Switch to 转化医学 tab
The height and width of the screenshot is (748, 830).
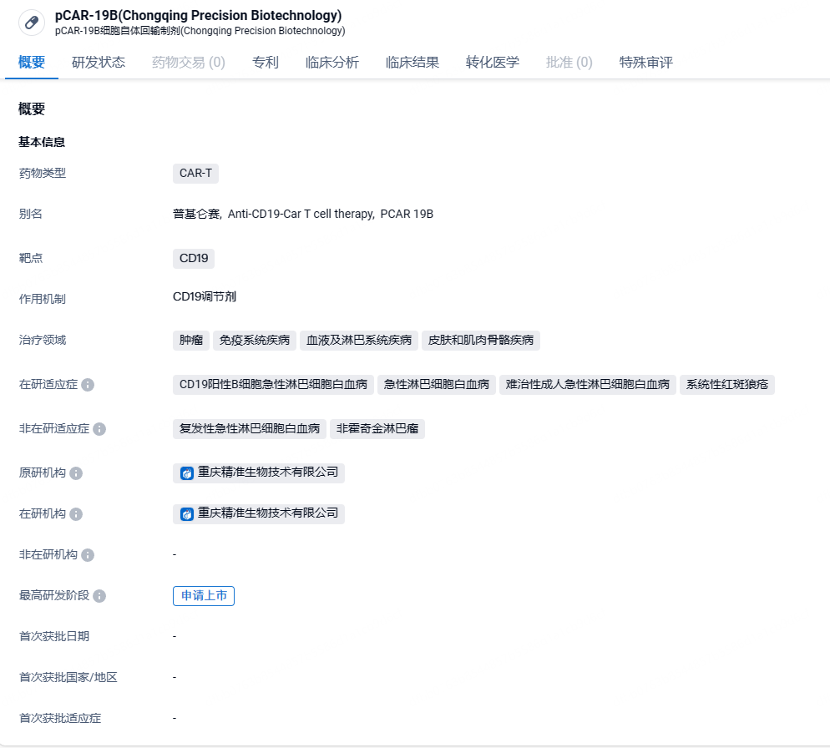493,63
